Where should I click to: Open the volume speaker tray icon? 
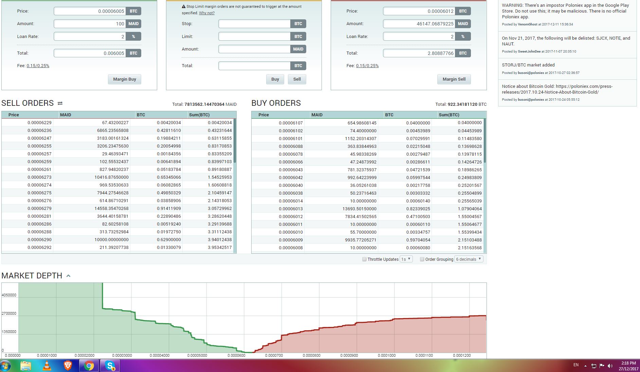click(x=610, y=366)
